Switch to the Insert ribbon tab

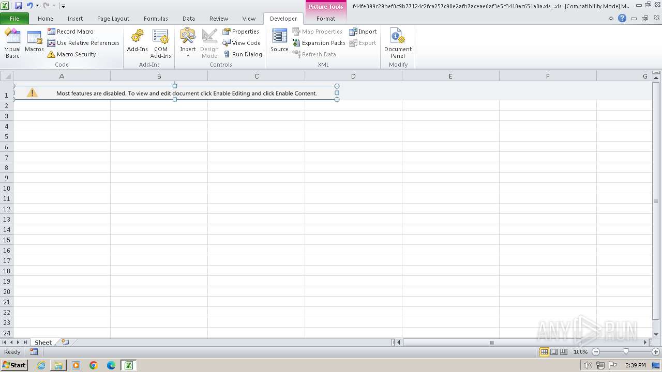tap(75, 19)
